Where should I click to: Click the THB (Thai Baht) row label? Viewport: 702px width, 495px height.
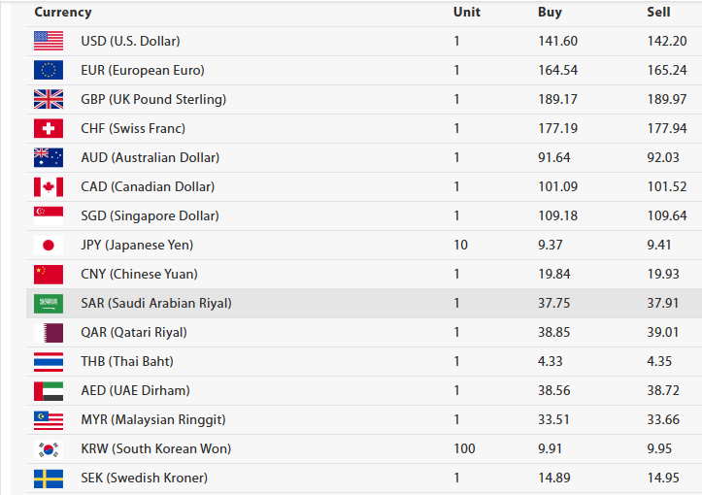click(128, 361)
